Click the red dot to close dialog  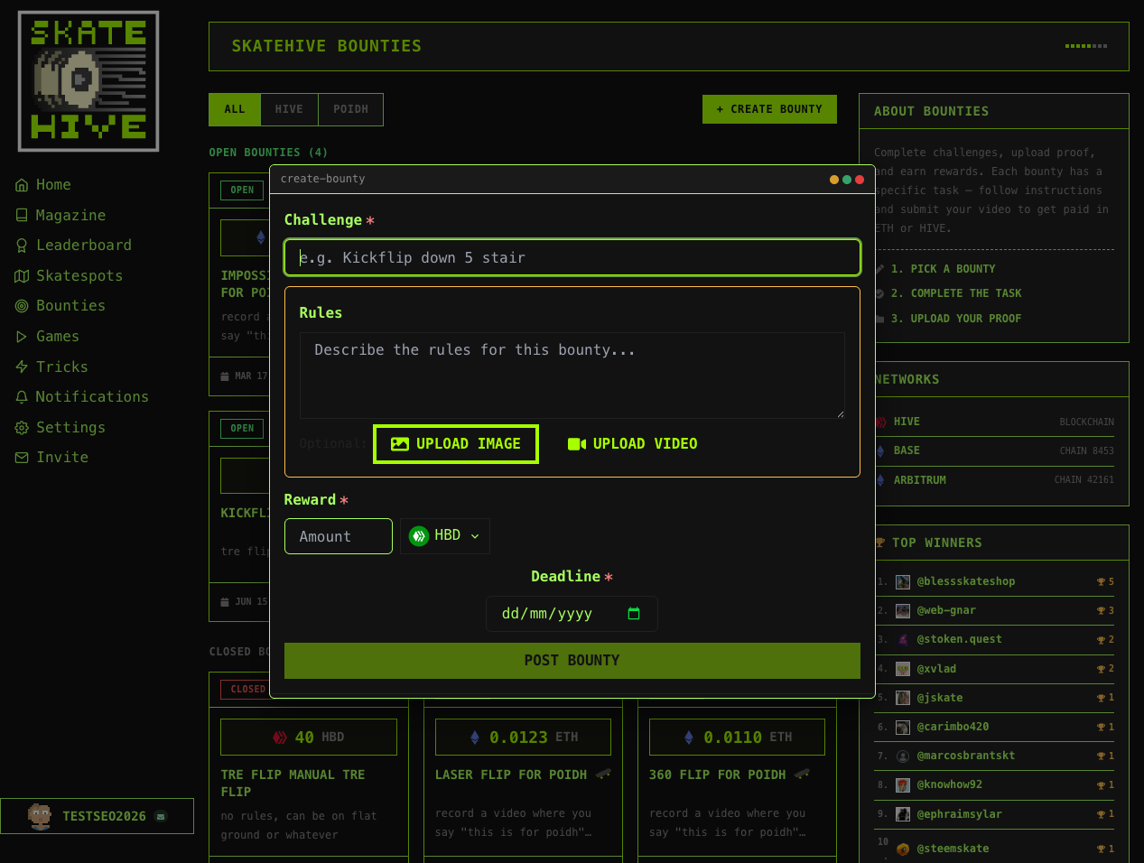coord(860,180)
